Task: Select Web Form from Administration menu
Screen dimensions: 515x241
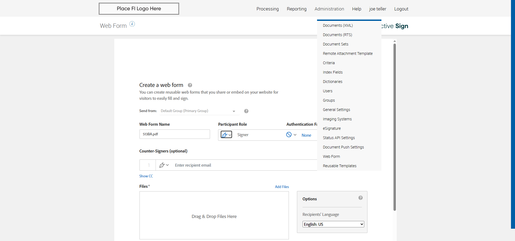Action: (x=331, y=156)
